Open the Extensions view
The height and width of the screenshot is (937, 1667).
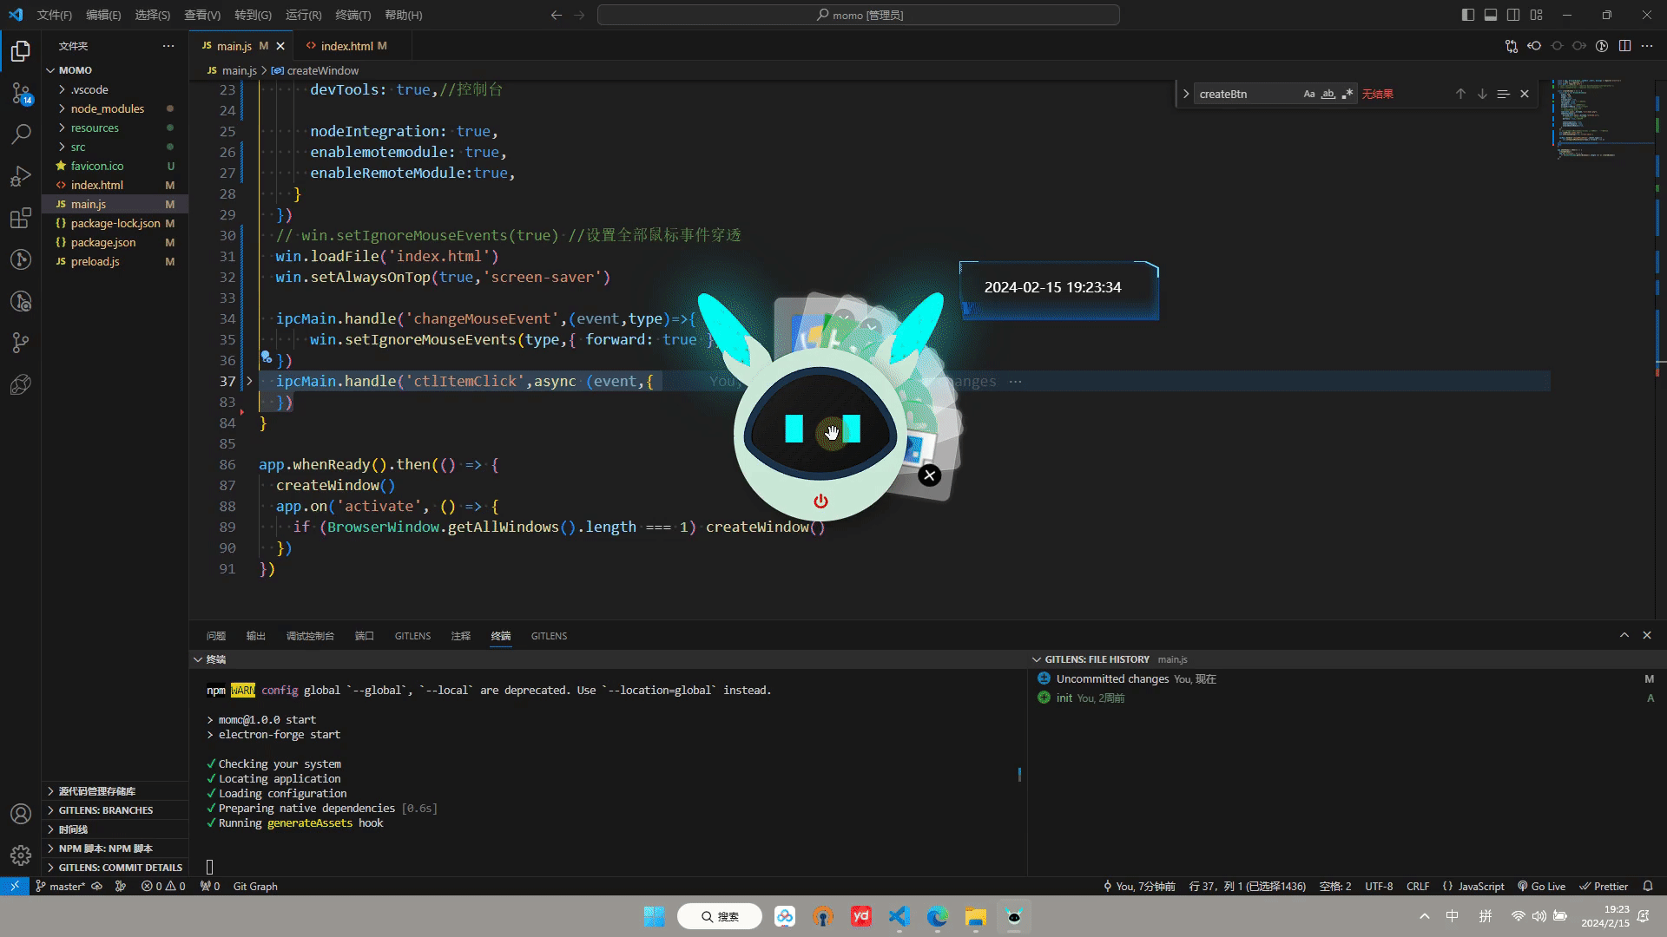tap(21, 218)
